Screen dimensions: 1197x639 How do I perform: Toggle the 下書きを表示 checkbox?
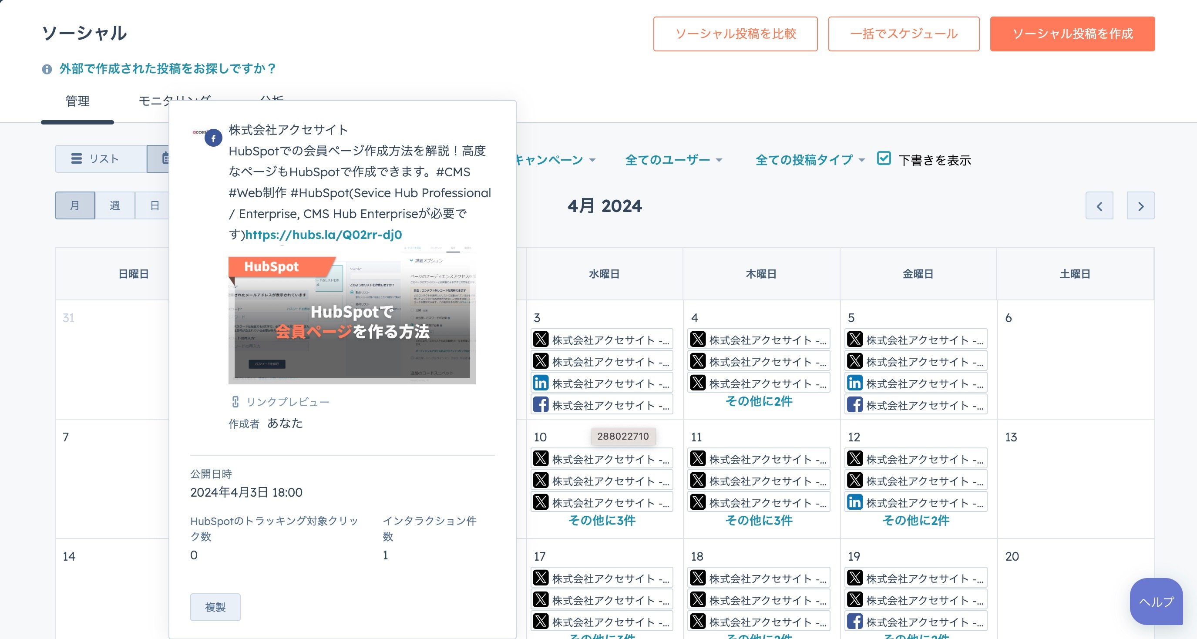coord(884,158)
